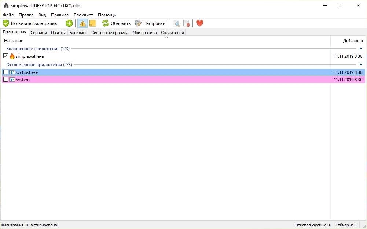367x229 pixels.
Task: Click the simplewall title bar flame icon
Action: (x=6, y=5)
